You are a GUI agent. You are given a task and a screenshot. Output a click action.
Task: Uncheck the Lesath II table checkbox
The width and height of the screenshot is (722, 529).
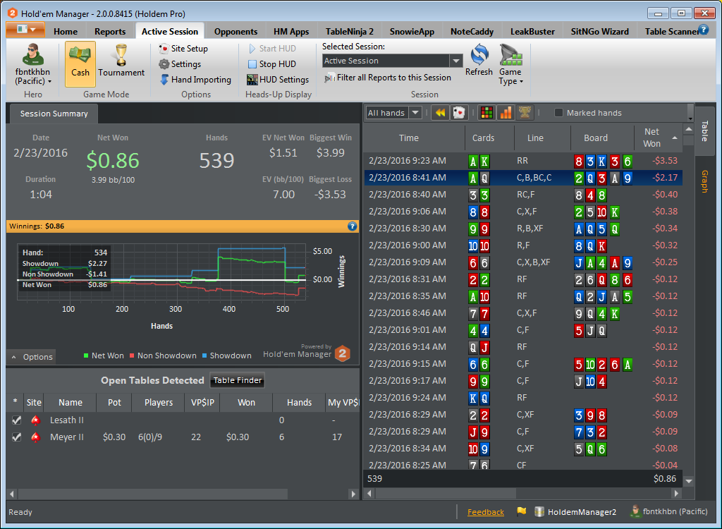16,420
